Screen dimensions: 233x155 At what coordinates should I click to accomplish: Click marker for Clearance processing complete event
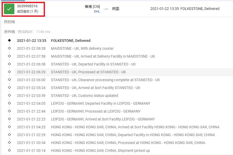pos(9,80)
